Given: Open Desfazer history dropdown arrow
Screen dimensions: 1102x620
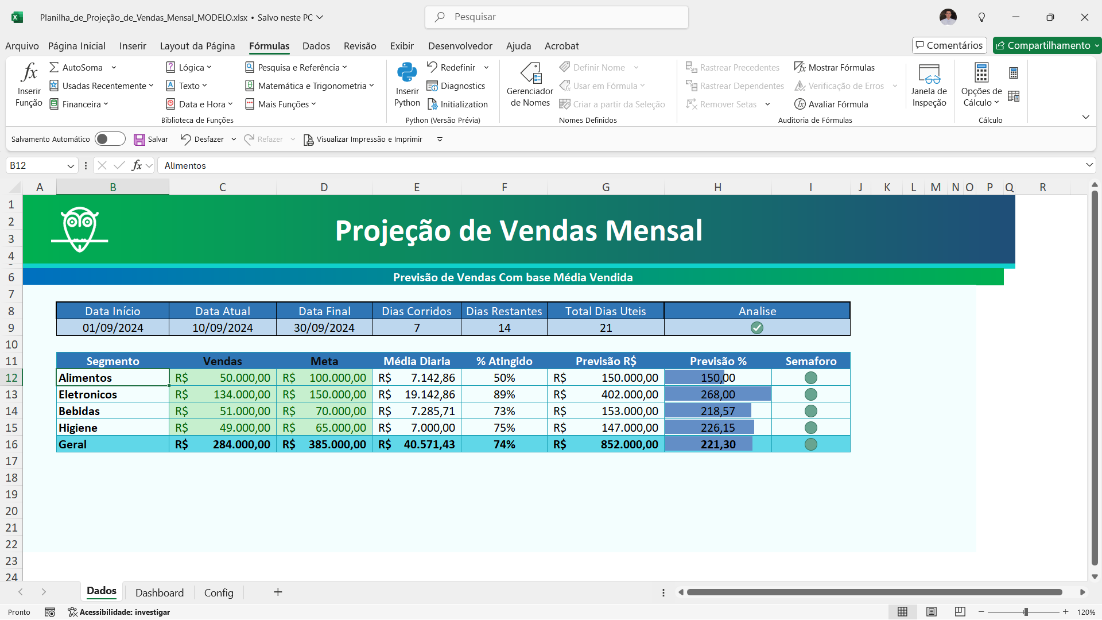Looking at the screenshot, I should tap(234, 139).
